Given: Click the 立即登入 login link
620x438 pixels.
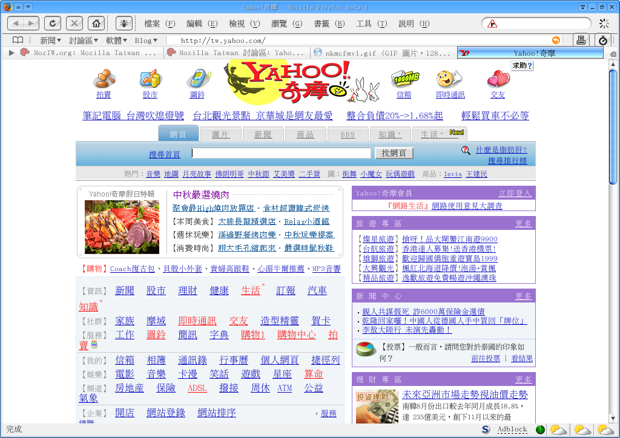Looking at the screenshot, I should point(515,193).
